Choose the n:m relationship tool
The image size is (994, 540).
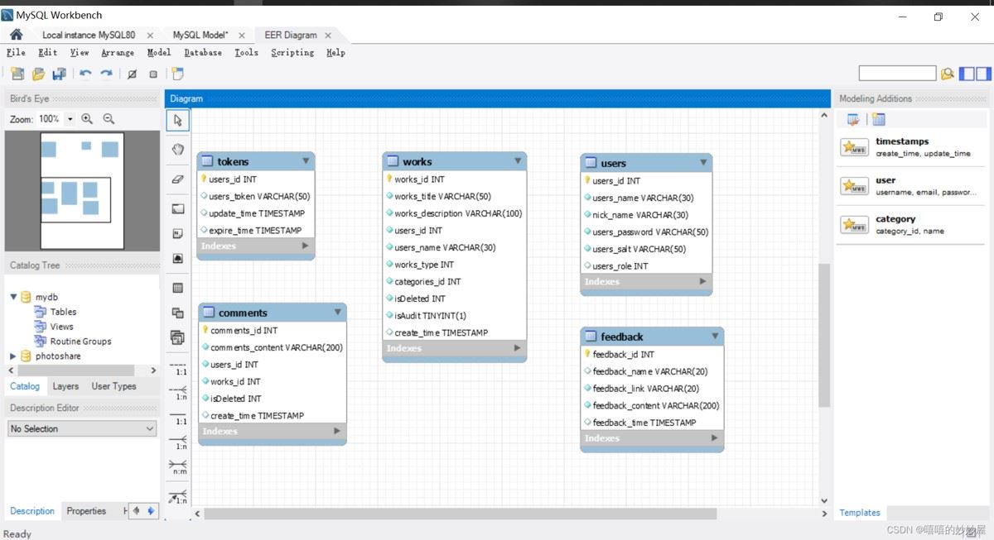pyautogui.click(x=177, y=467)
